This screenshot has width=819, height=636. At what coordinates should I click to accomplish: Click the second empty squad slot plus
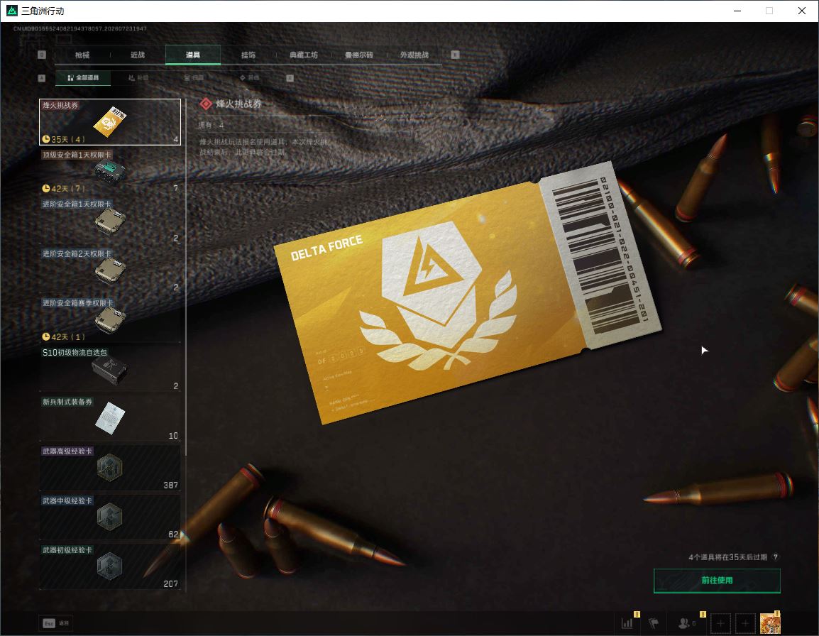(x=745, y=623)
